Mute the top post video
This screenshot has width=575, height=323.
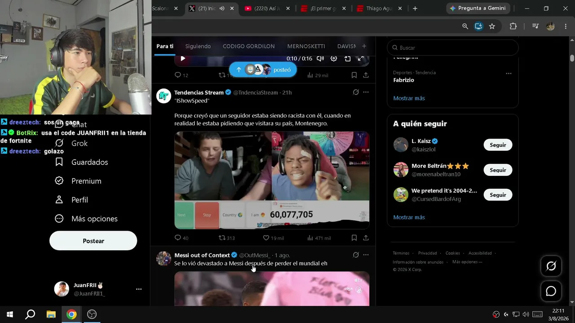click(320, 58)
